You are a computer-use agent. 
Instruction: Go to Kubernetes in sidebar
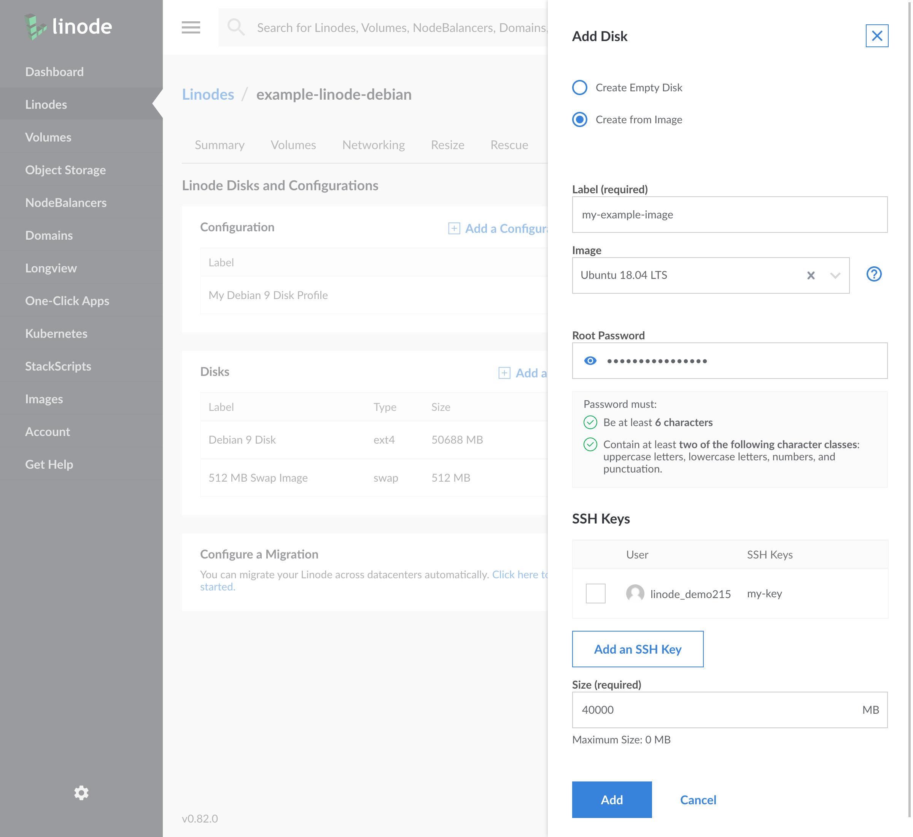(56, 333)
